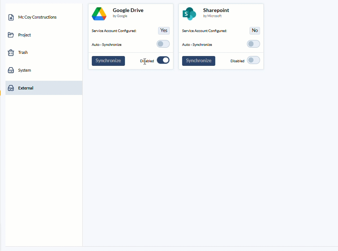Enable Auto-Synchronize for Google Drive

tap(163, 44)
